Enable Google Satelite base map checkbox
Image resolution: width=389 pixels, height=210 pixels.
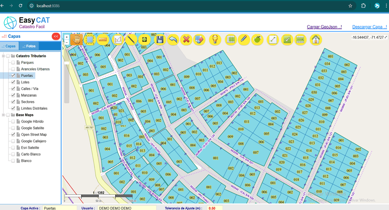click(x=13, y=128)
